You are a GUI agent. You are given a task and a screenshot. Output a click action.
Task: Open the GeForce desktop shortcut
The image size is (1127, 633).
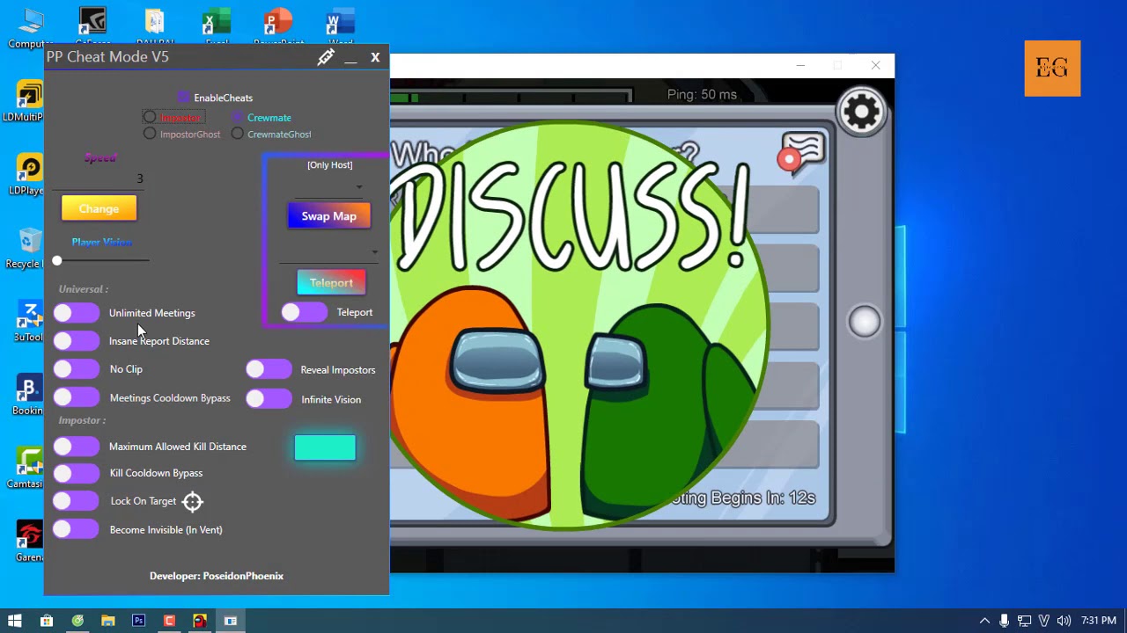pos(92,27)
